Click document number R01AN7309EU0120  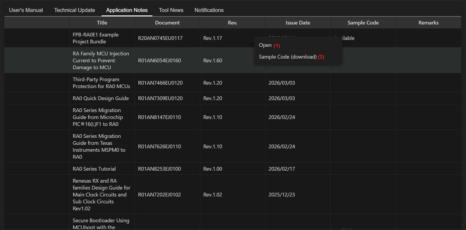pyautogui.click(x=160, y=98)
